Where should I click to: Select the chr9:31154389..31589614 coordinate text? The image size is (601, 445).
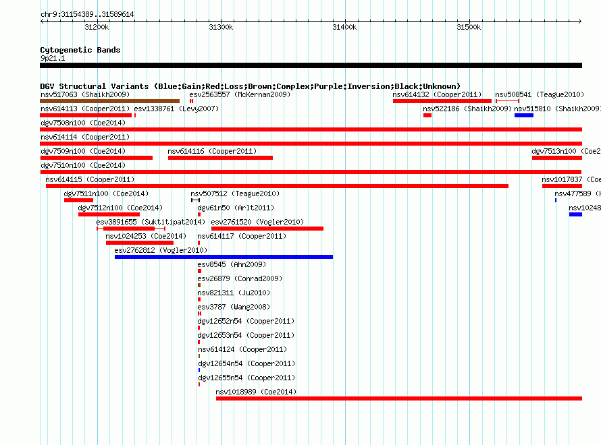[87, 14]
